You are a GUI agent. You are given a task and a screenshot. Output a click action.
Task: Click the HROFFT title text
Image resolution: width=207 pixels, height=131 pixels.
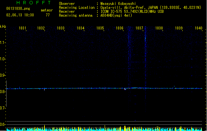click(x=34, y=3)
